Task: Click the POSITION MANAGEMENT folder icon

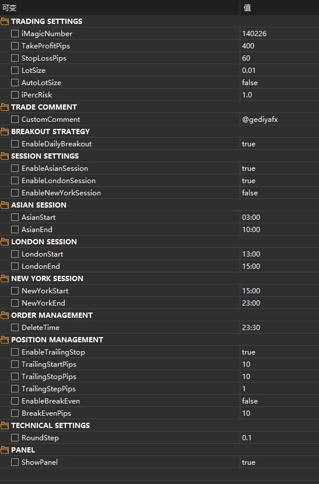Action: (x=5, y=340)
